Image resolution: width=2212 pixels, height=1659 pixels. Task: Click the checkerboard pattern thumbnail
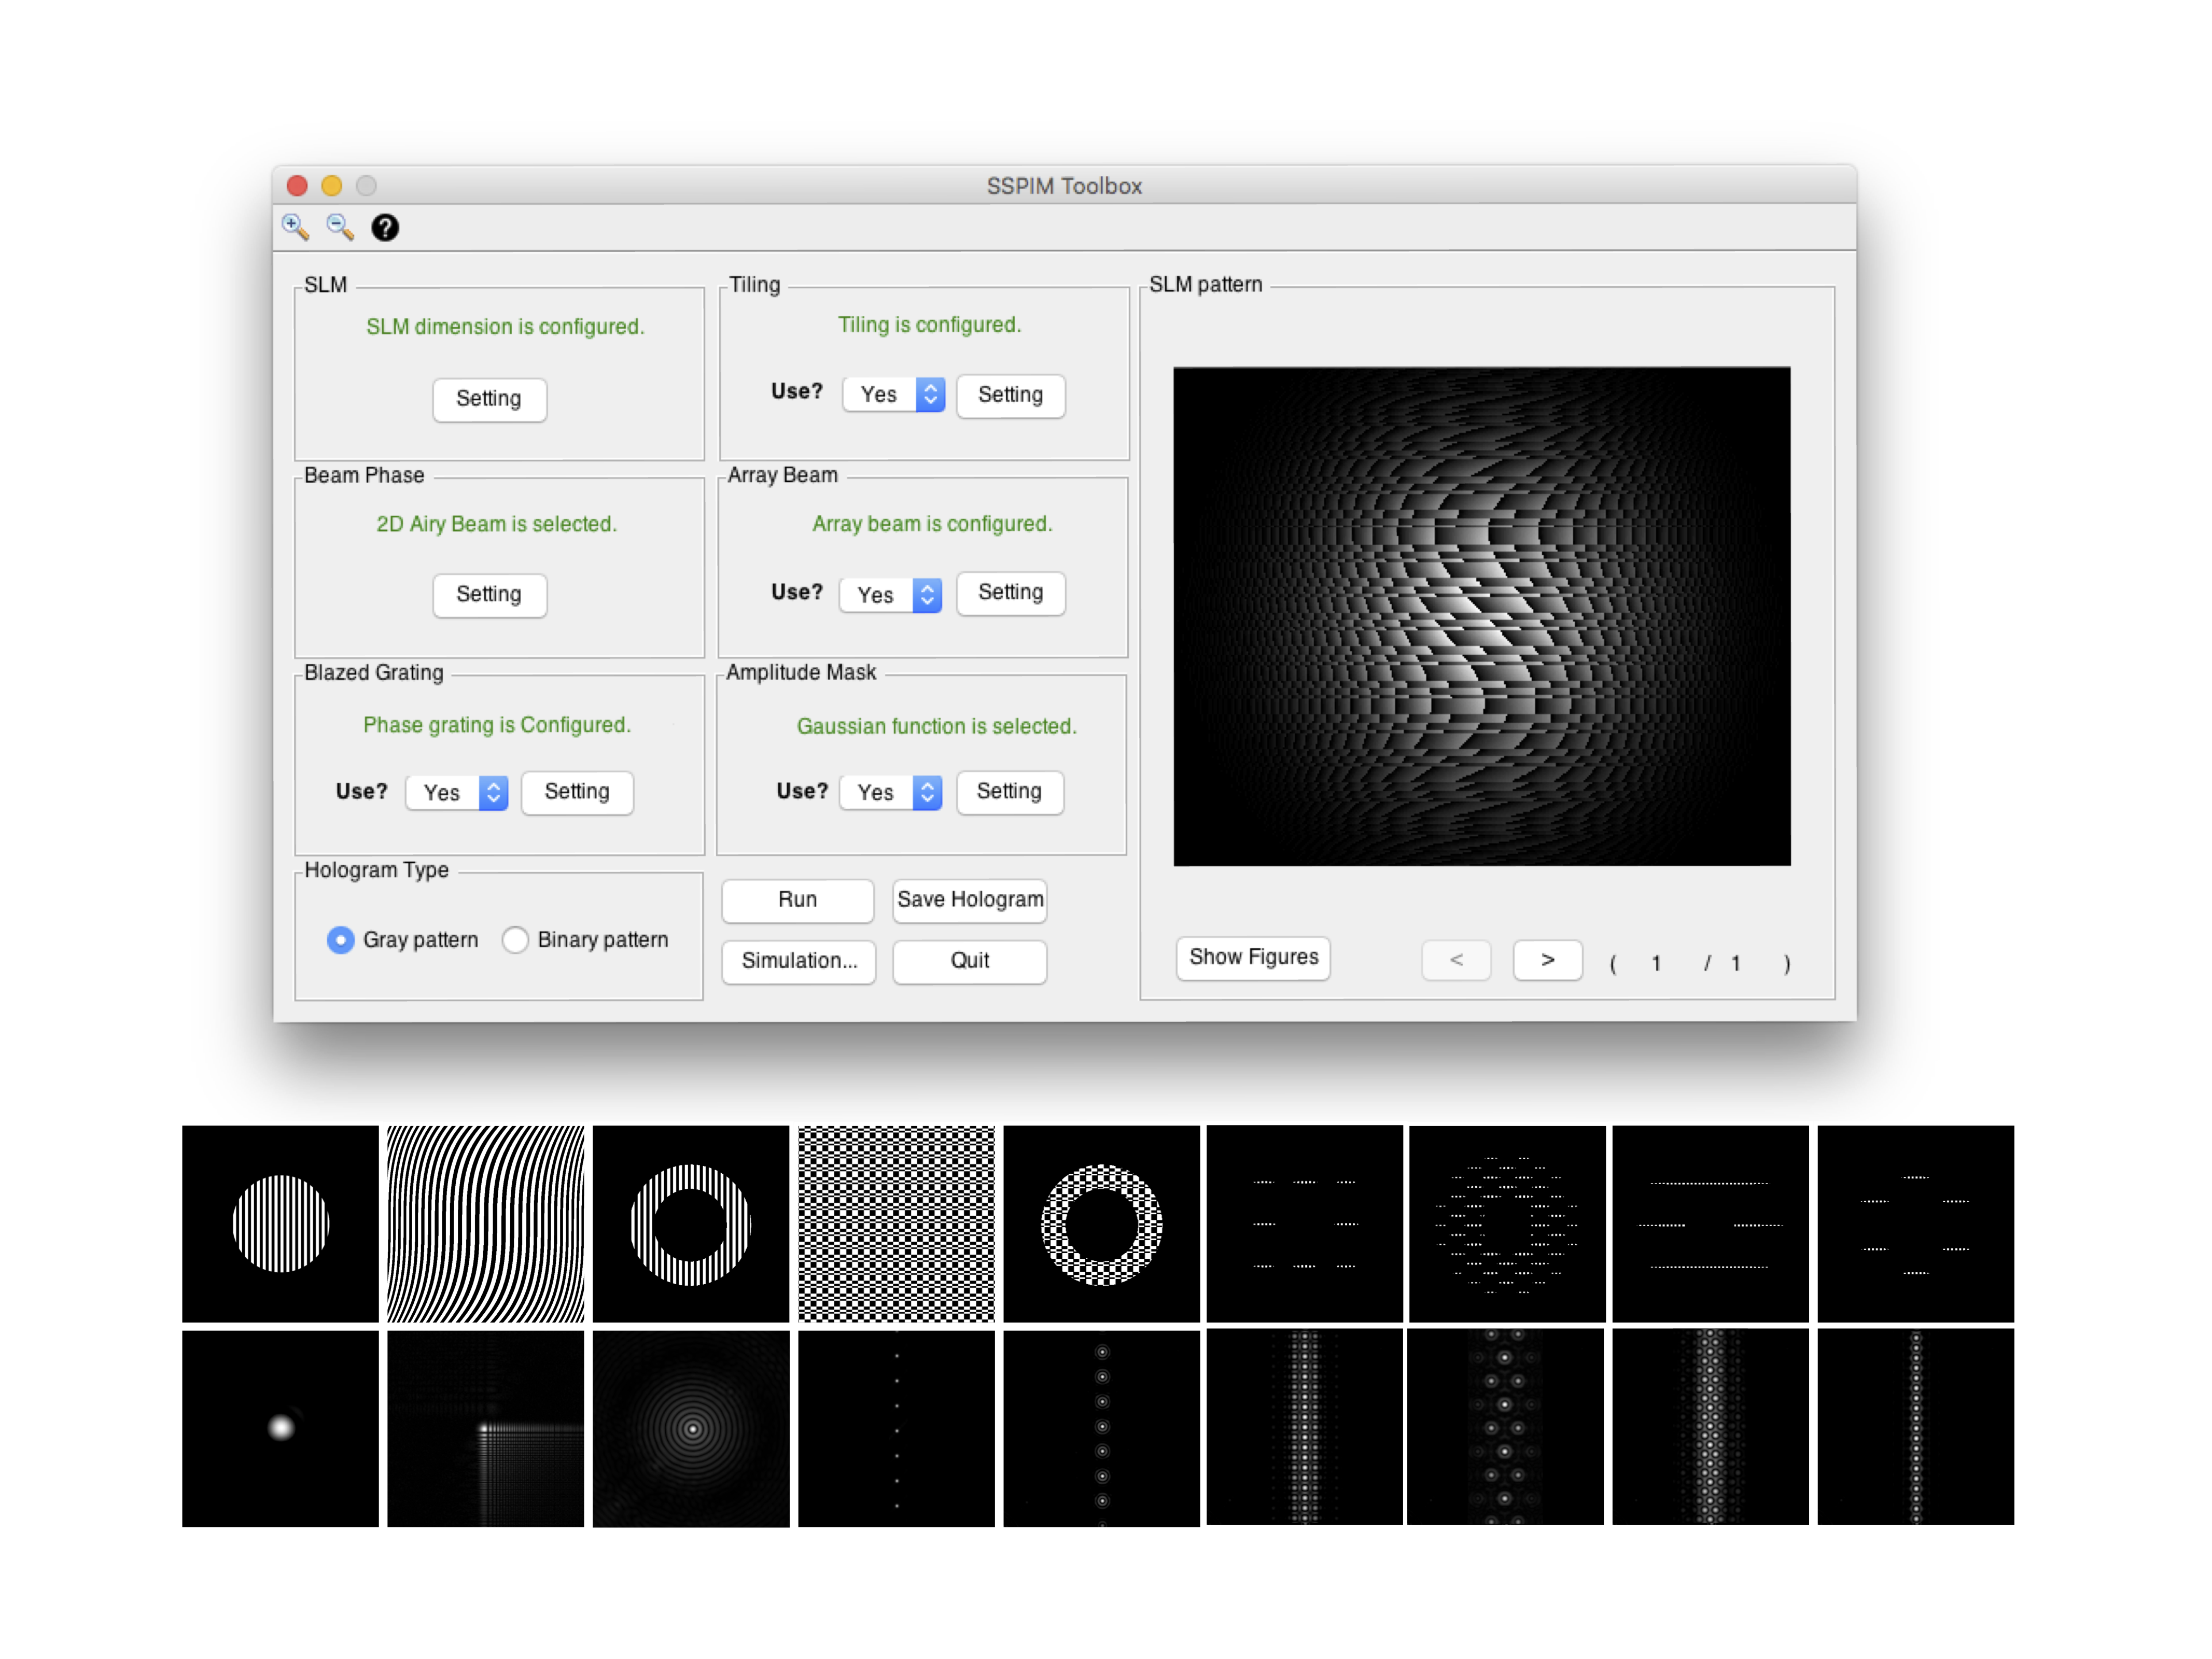point(896,1223)
